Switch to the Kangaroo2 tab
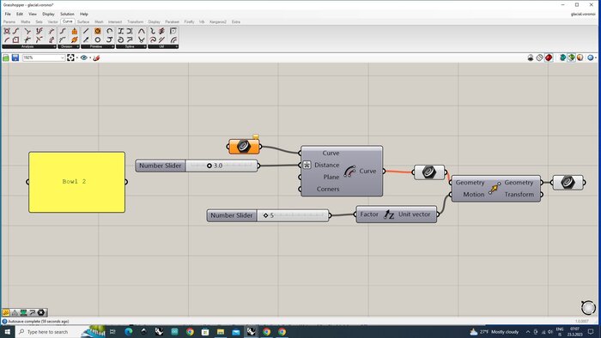The image size is (601, 338). (x=218, y=21)
